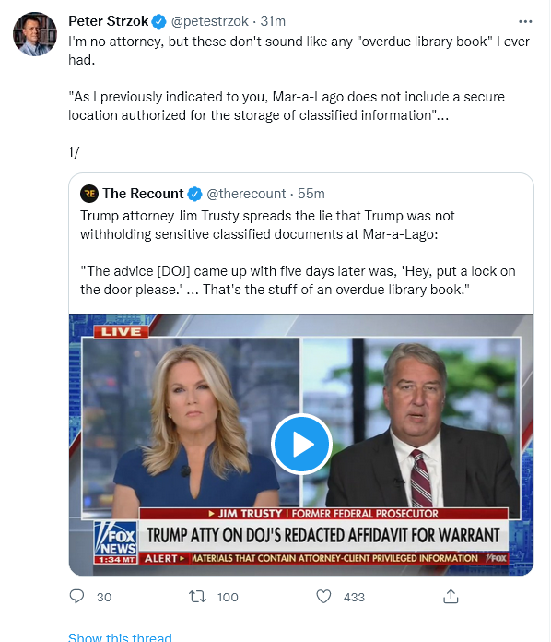Click The Recount's verified badge
Viewport: 551px width, 642px height.
(x=194, y=194)
